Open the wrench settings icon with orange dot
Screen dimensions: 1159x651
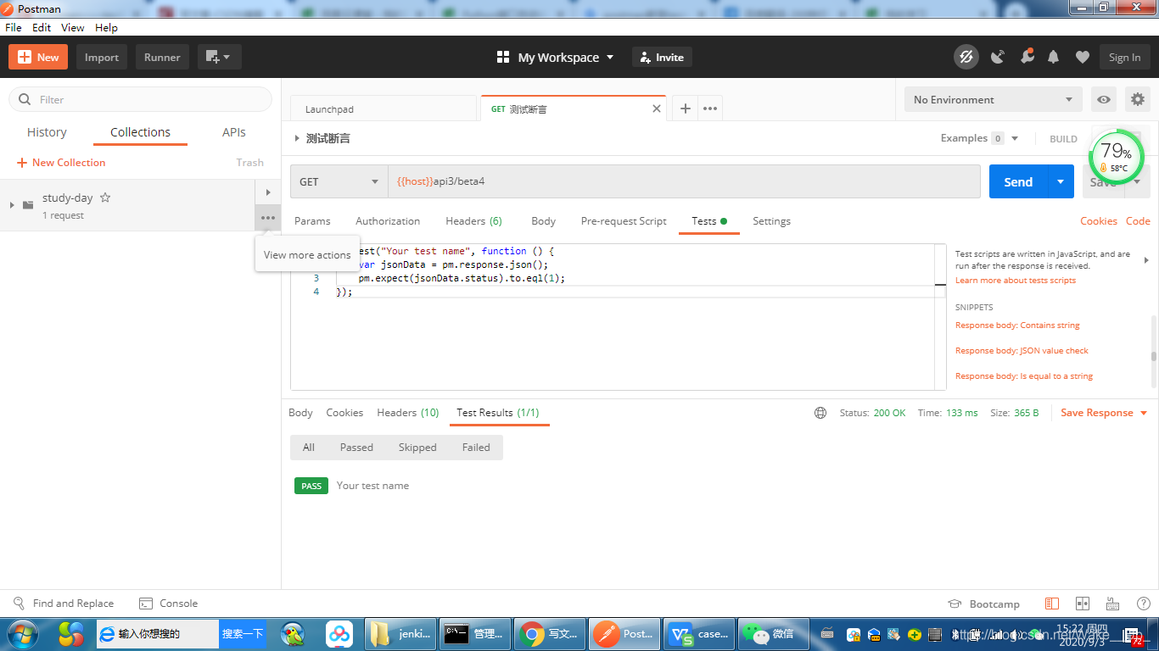click(x=1027, y=57)
